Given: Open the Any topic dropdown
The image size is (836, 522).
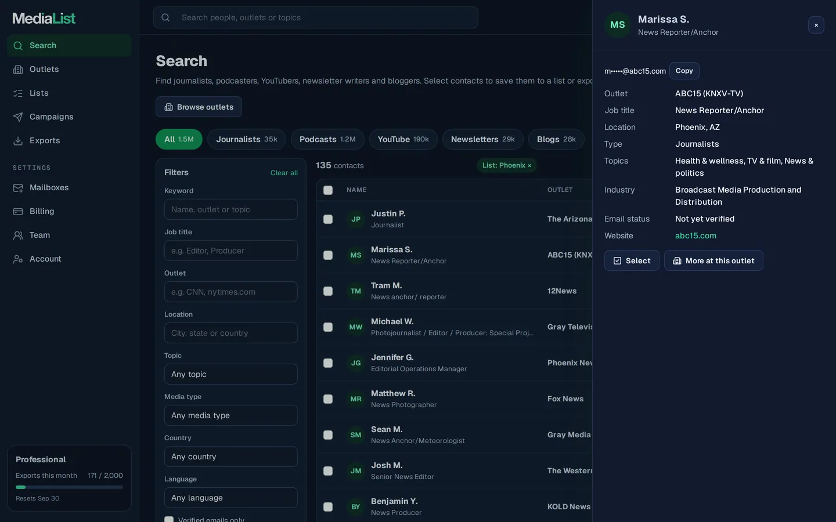Looking at the screenshot, I should click(231, 374).
